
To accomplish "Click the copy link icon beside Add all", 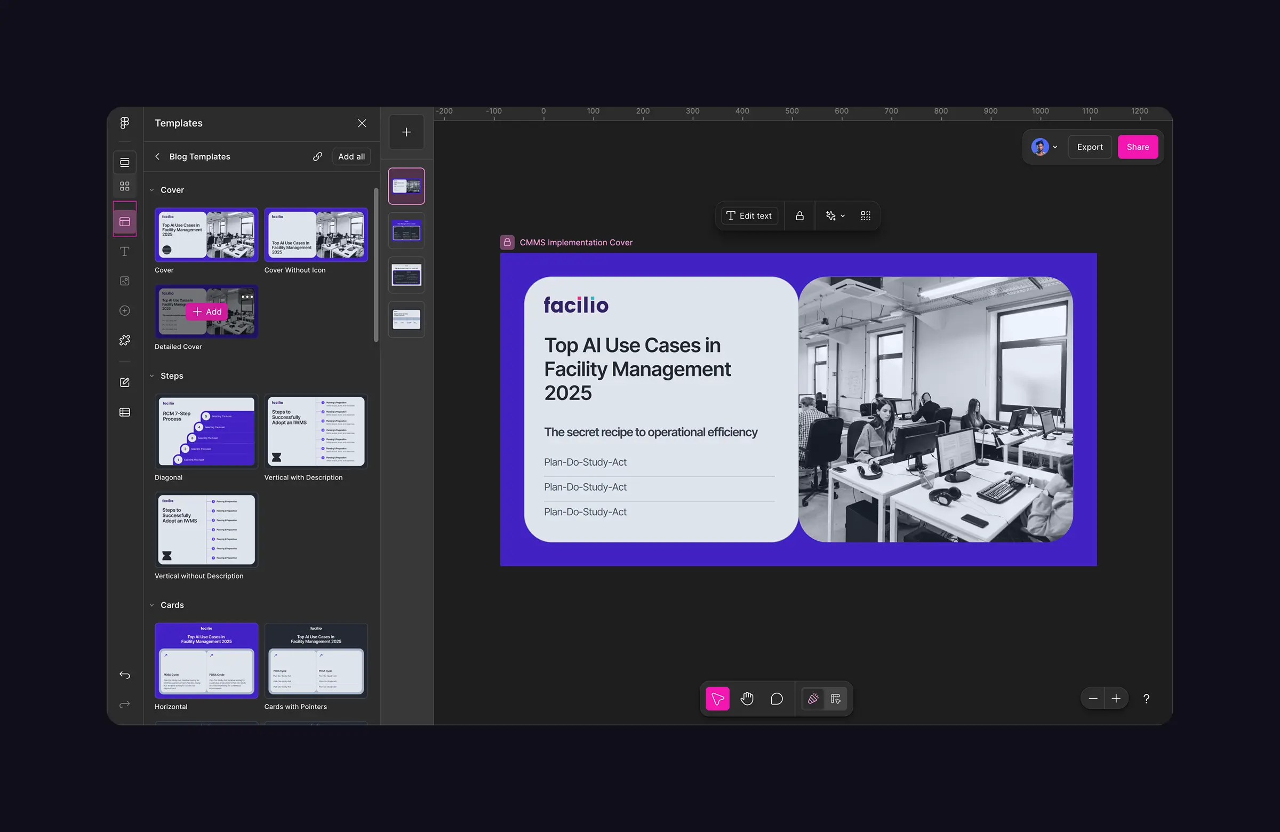I will click(x=318, y=156).
